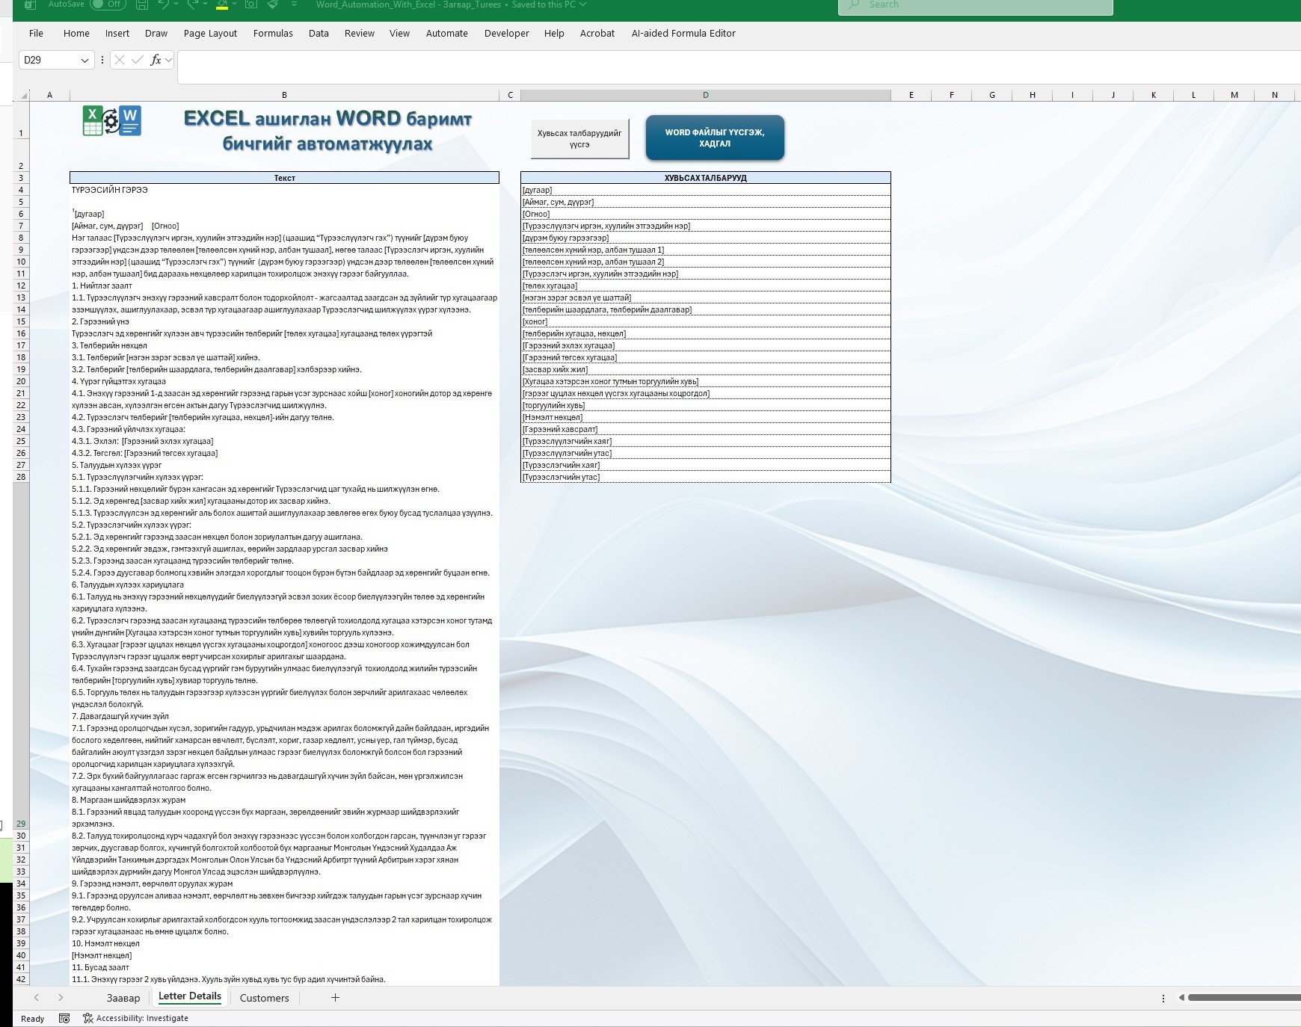Open the Draw ribbon tab
Viewport: 1301px width, 1027px height.
pos(156,33)
